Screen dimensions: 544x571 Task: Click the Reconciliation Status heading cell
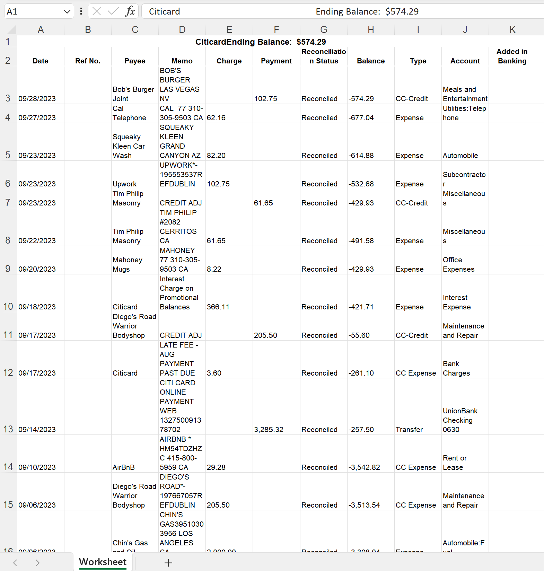coord(324,57)
